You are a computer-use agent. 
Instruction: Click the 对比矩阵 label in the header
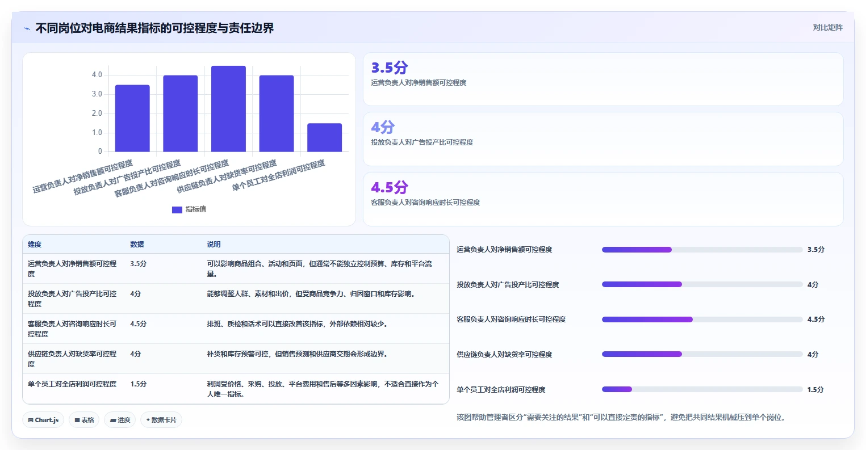tap(827, 27)
